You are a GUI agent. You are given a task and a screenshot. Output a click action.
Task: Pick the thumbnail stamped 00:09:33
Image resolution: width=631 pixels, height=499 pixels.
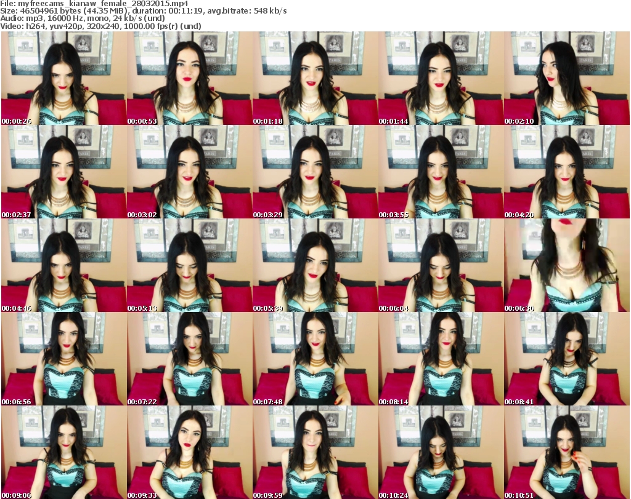[190, 452]
